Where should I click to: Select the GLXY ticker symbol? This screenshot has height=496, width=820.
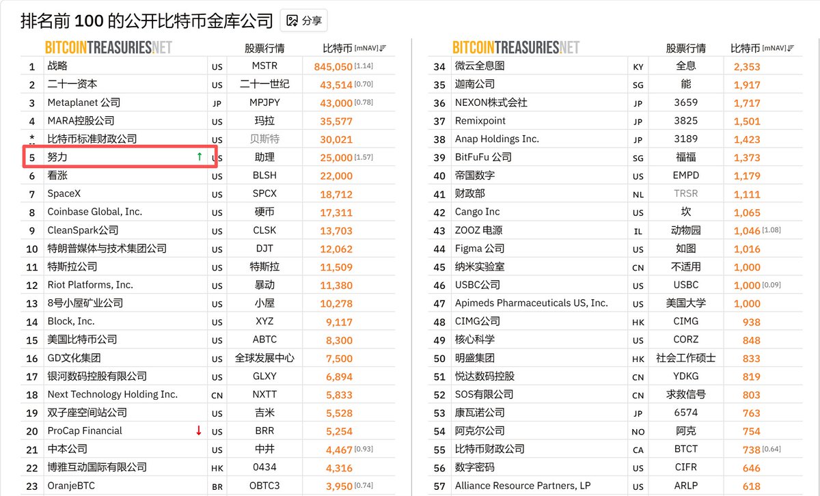coord(265,376)
